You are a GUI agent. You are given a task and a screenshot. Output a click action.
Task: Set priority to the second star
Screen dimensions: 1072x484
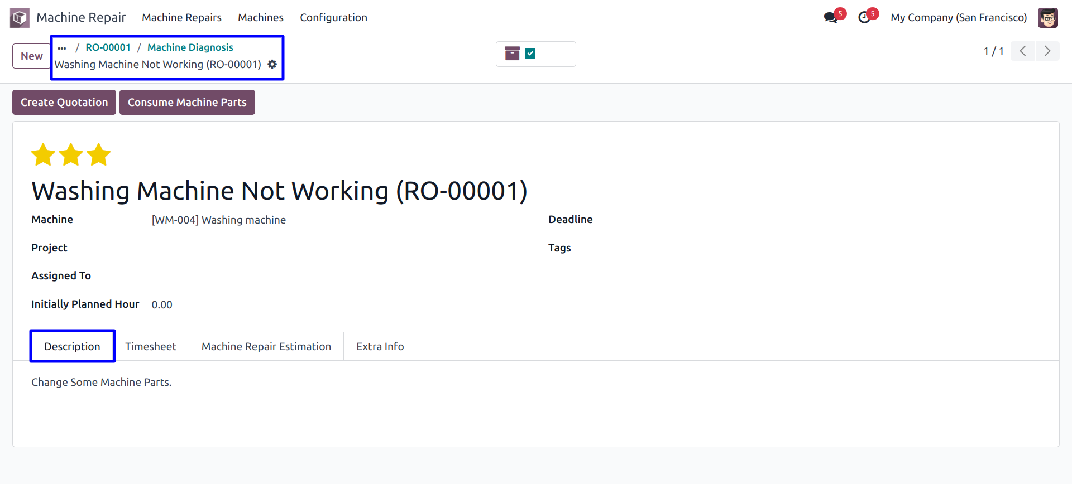71,154
